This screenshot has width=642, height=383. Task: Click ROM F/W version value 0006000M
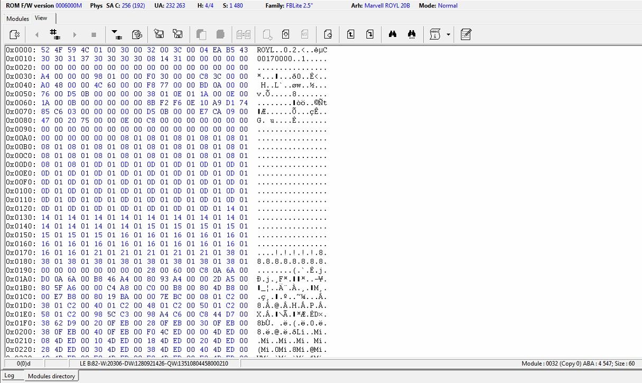click(x=69, y=6)
